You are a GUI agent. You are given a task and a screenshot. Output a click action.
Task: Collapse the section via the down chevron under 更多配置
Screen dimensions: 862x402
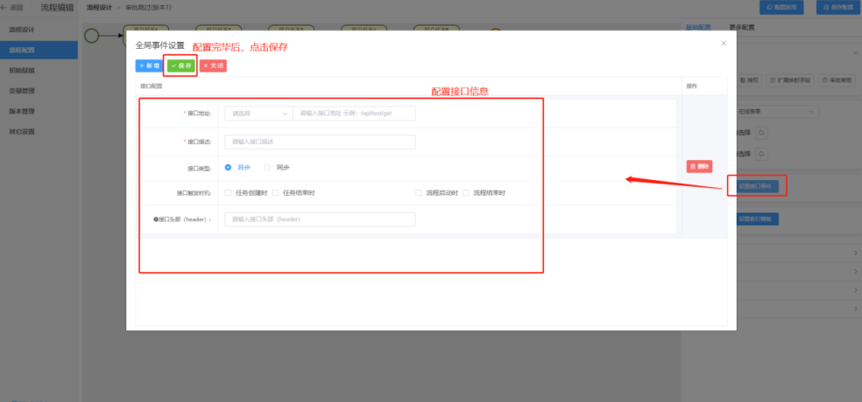point(855,52)
